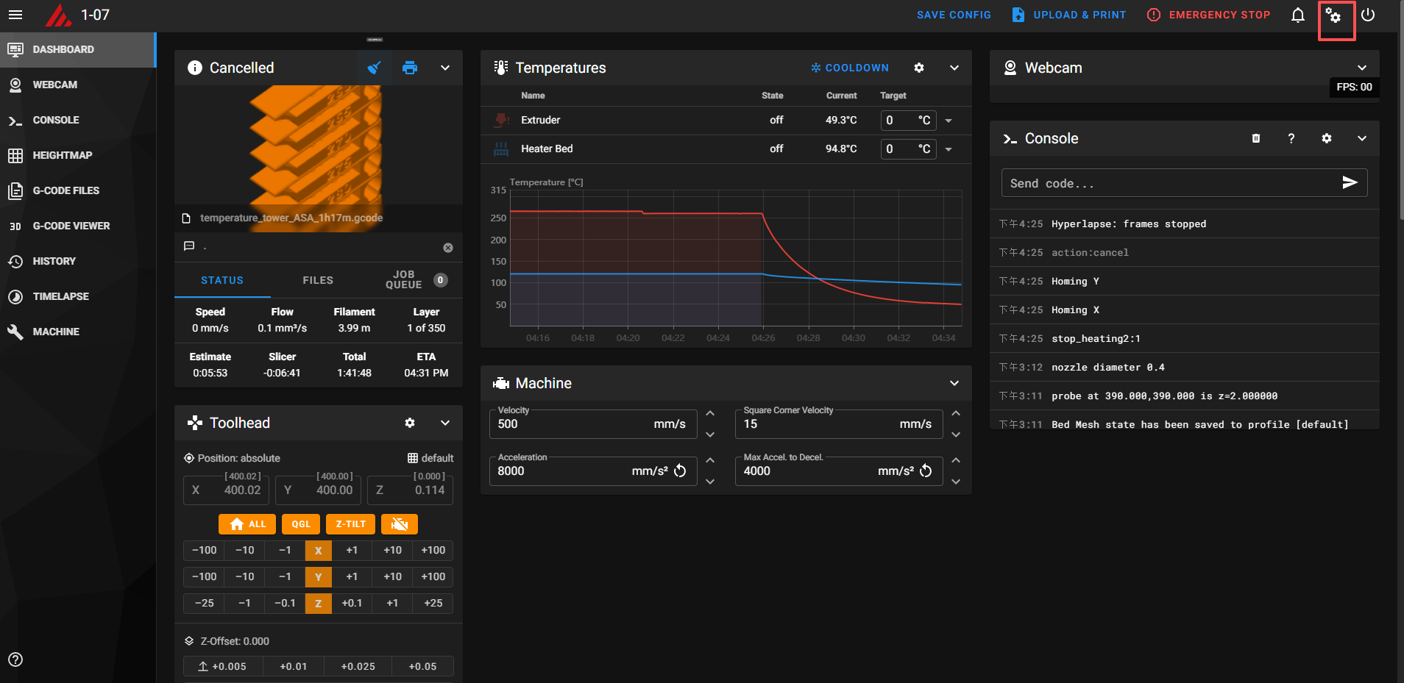This screenshot has width=1404, height=683.
Task: Toggle motors off button
Action: (x=399, y=524)
